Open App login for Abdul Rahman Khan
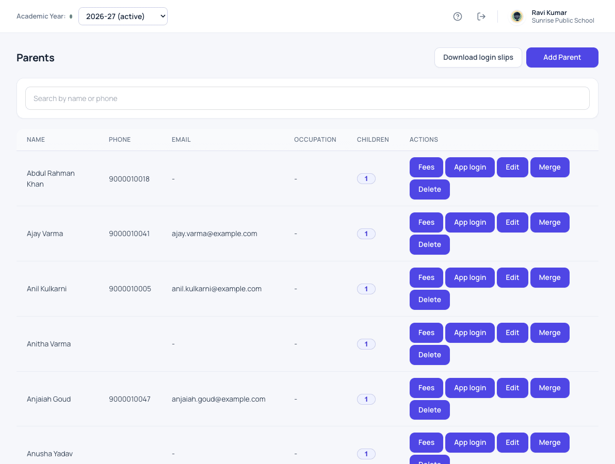615x464 pixels. tap(470, 168)
